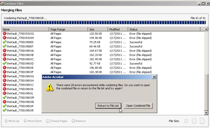Sort by the Status column header
This screenshot has width=210, height=128.
click(164, 29)
